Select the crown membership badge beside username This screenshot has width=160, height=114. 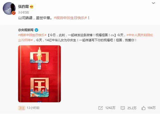tap(32, 7)
